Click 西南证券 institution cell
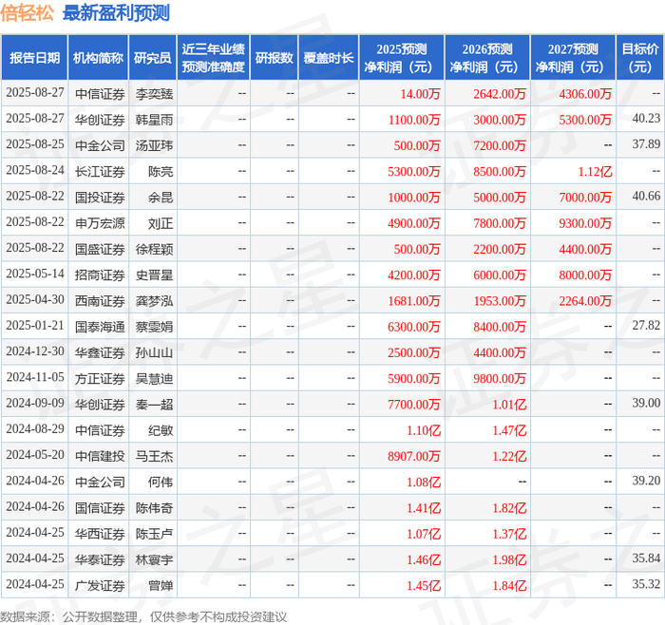 click(100, 301)
